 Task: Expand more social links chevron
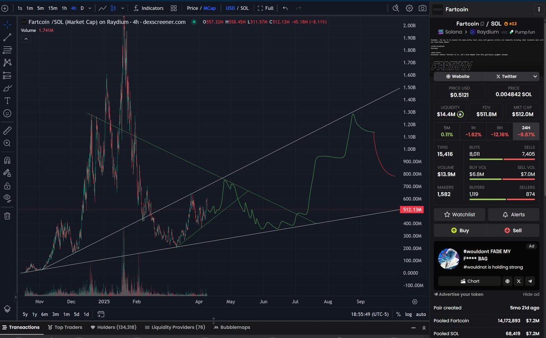(x=535, y=76)
